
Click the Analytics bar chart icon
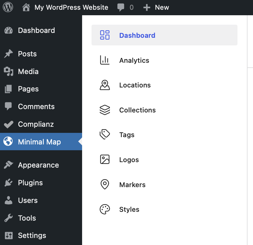[105, 60]
